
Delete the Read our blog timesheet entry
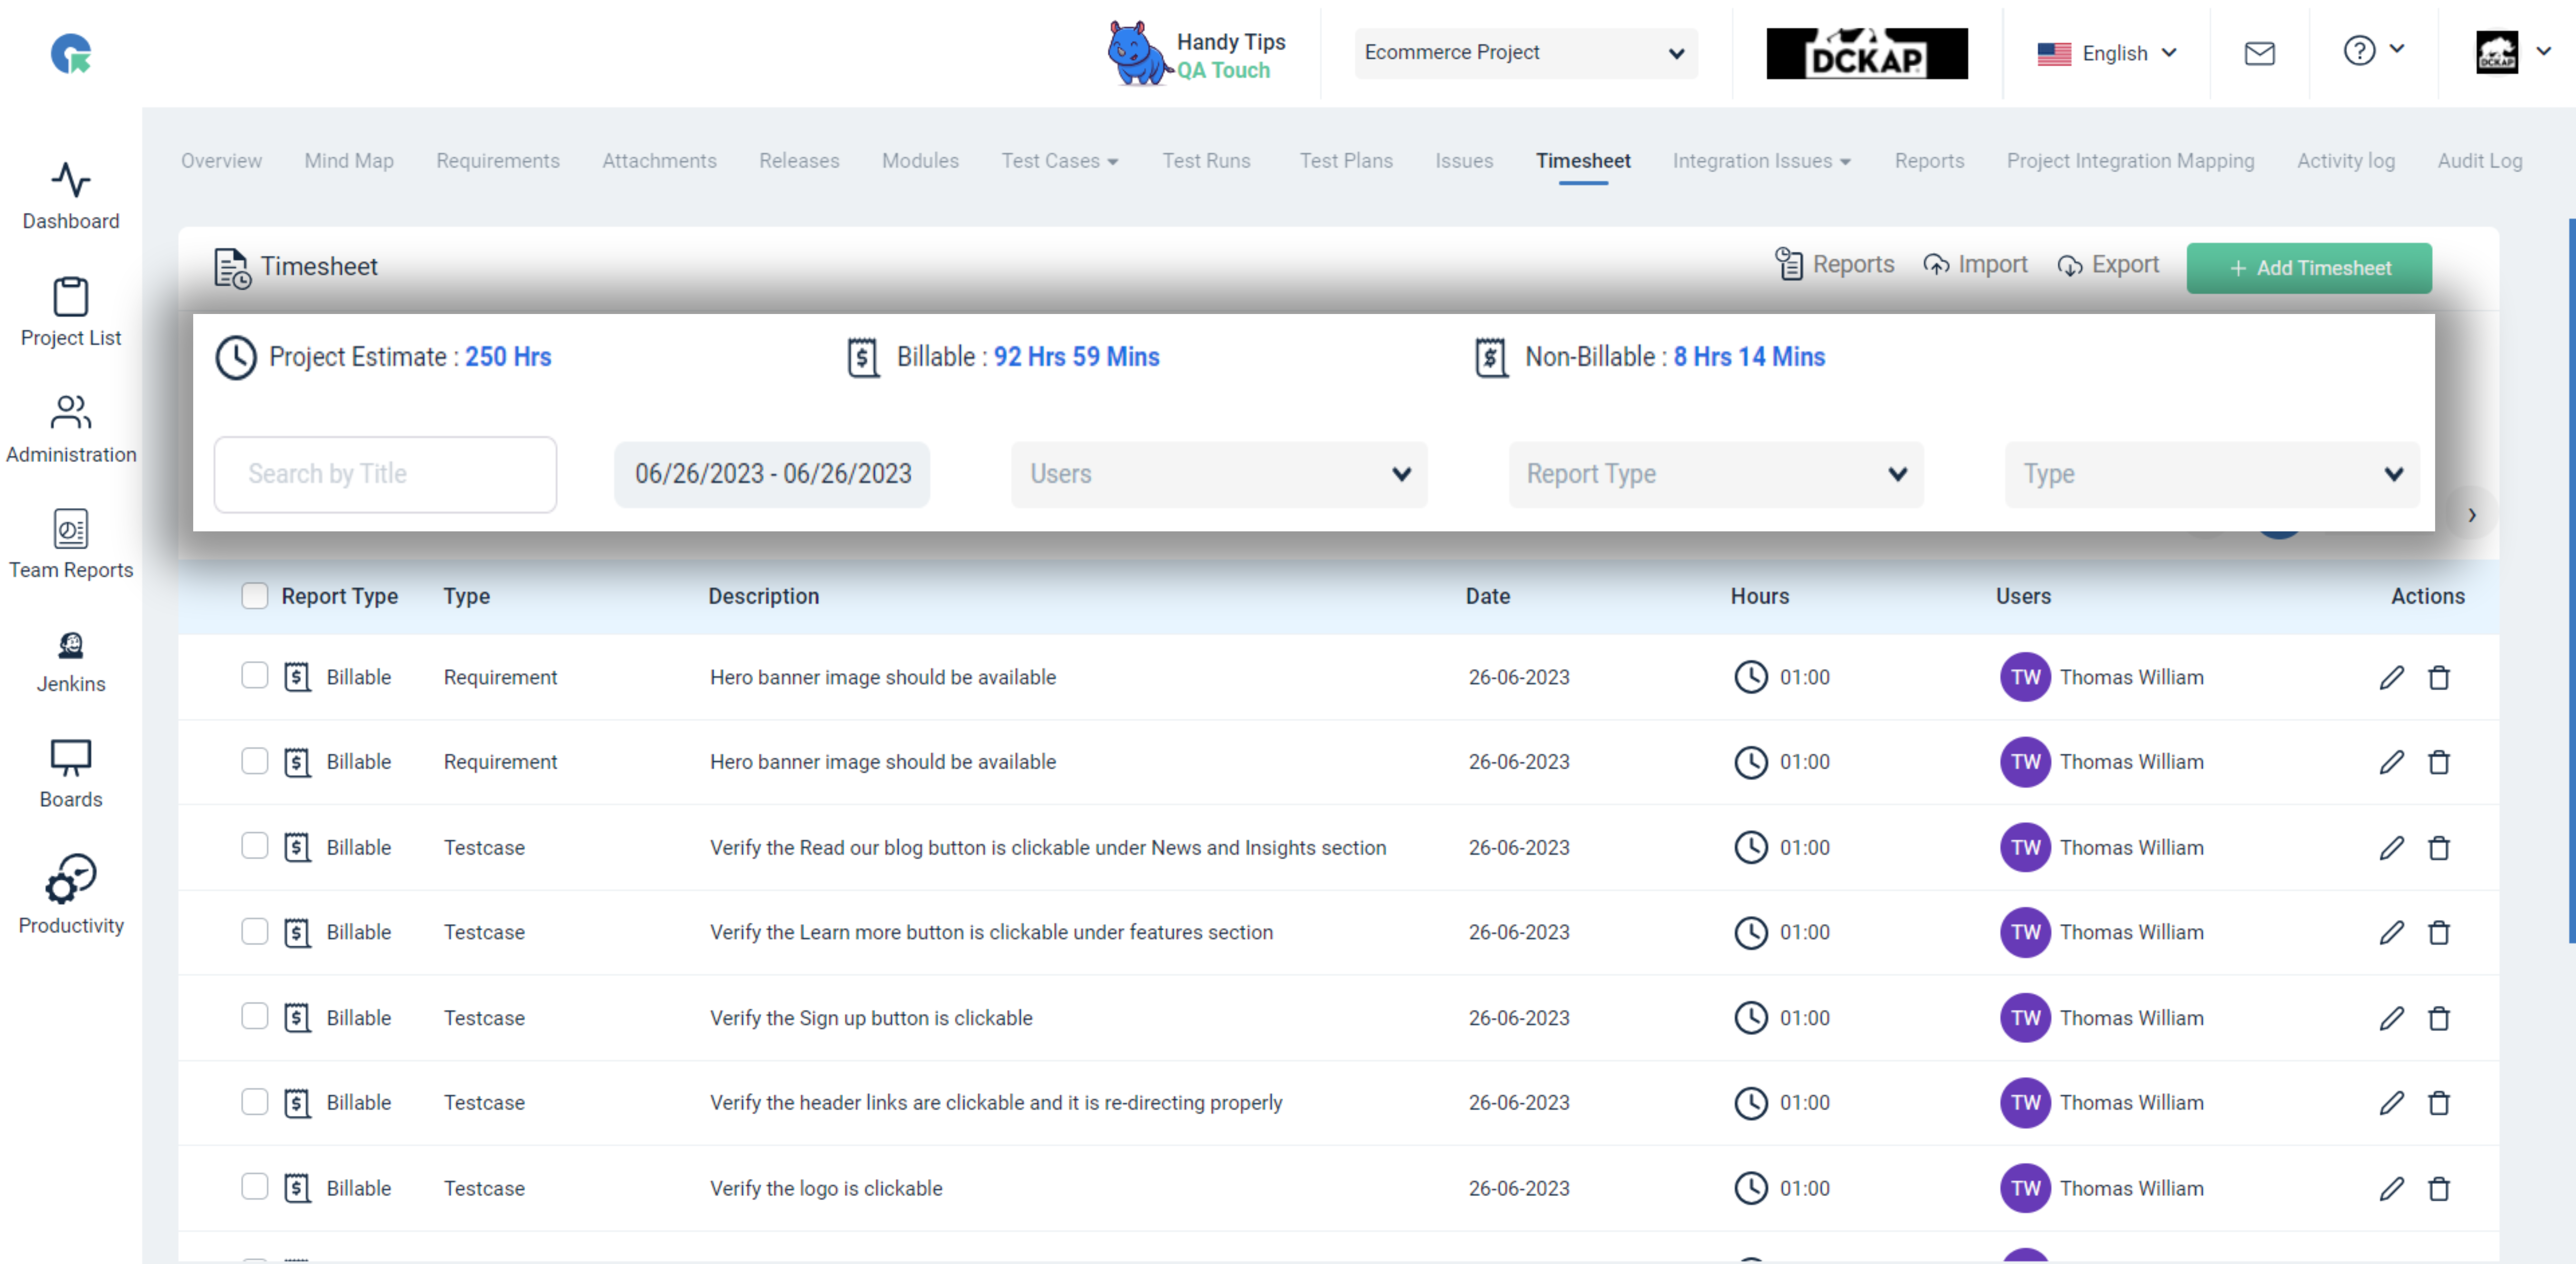click(2439, 848)
